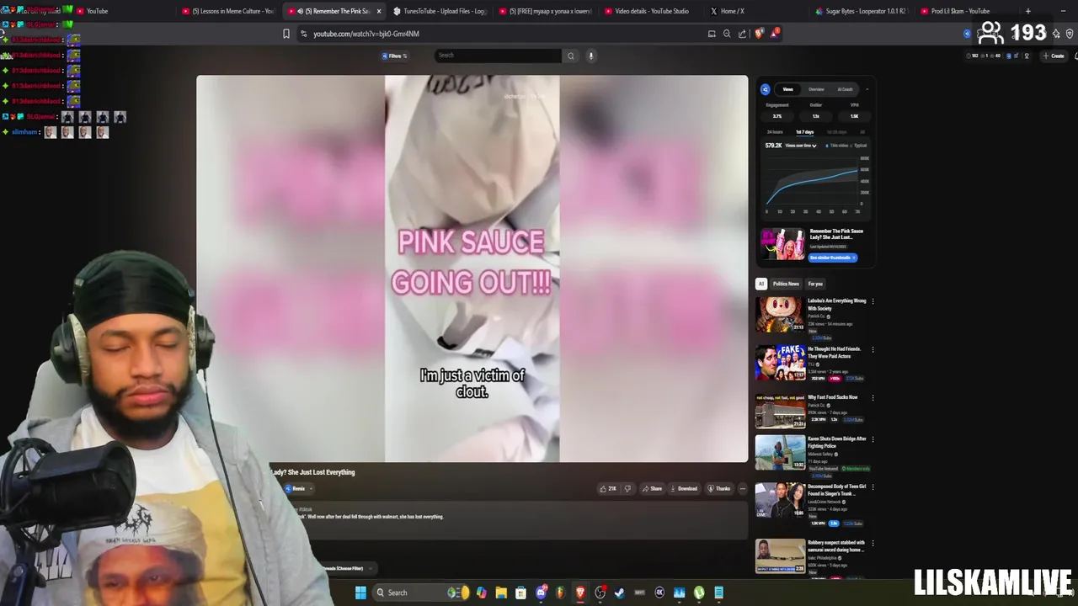
Task: Open File Explorer from the taskbar
Action: (x=501, y=593)
